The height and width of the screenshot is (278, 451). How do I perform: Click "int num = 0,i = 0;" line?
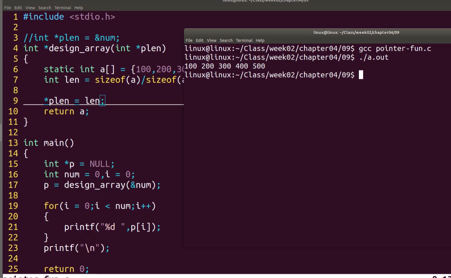click(89, 174)
